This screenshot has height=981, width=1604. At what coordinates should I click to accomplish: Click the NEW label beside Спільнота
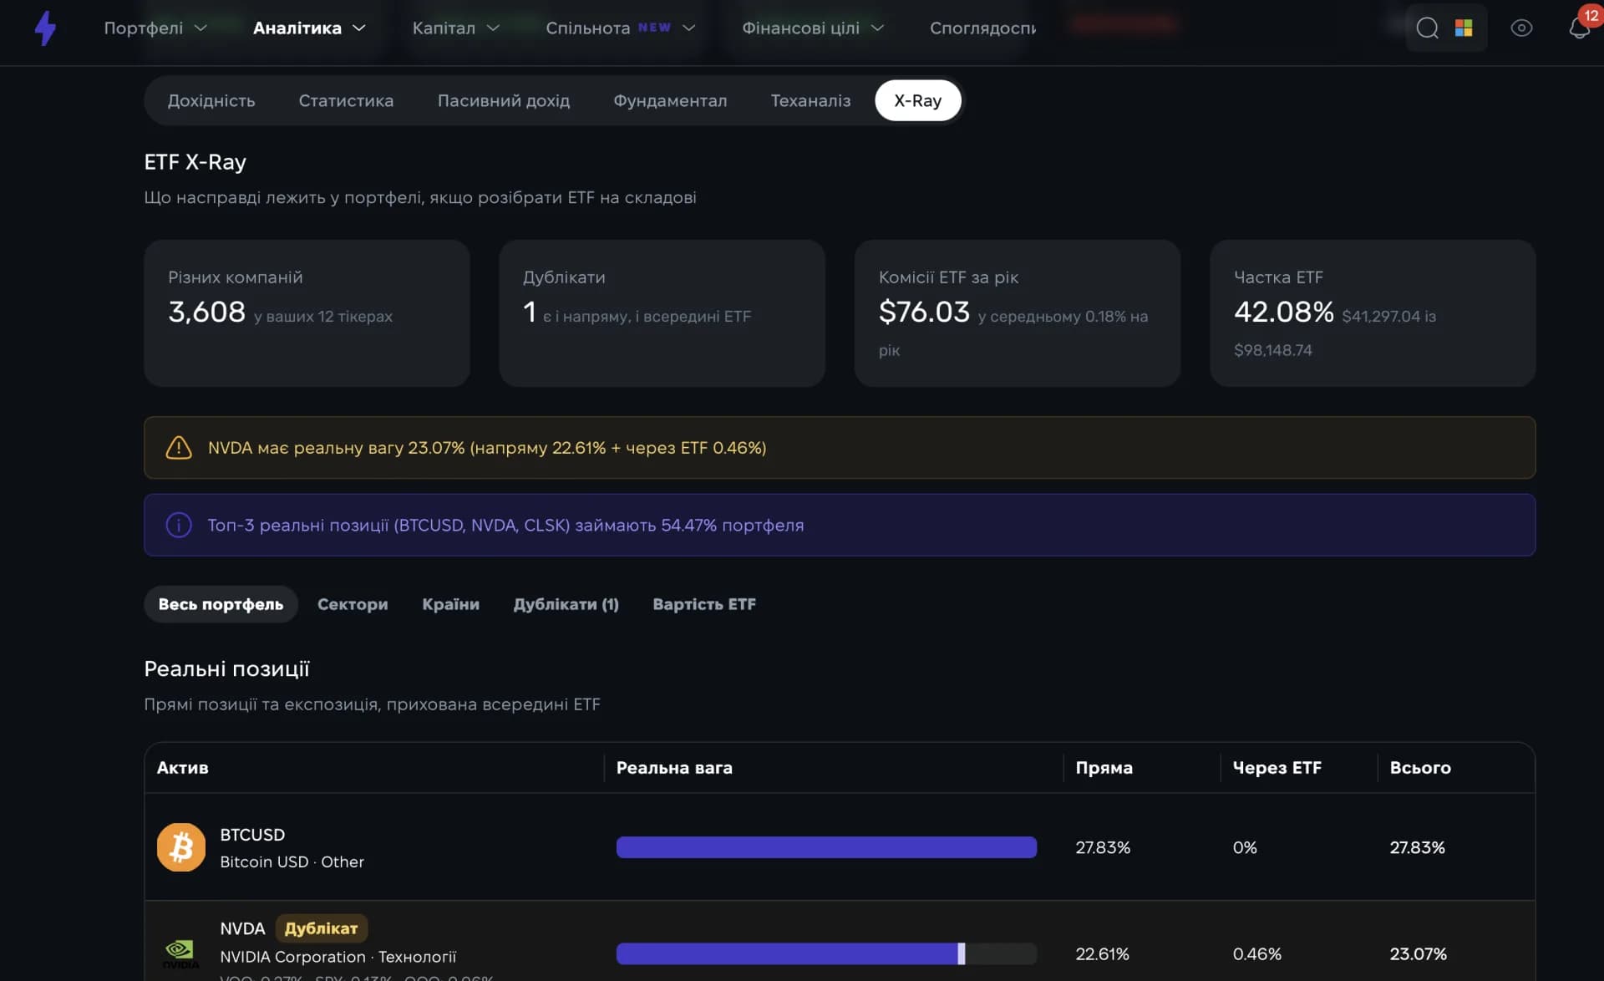point(654,28)
